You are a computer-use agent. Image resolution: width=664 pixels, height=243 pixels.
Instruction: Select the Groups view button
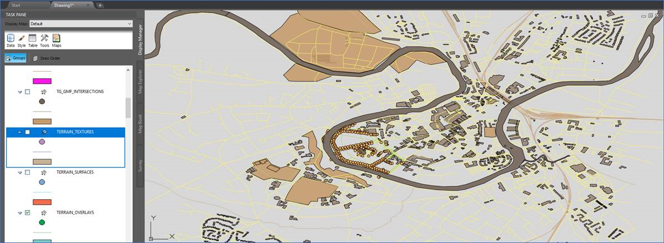click(x=16, y=58)
